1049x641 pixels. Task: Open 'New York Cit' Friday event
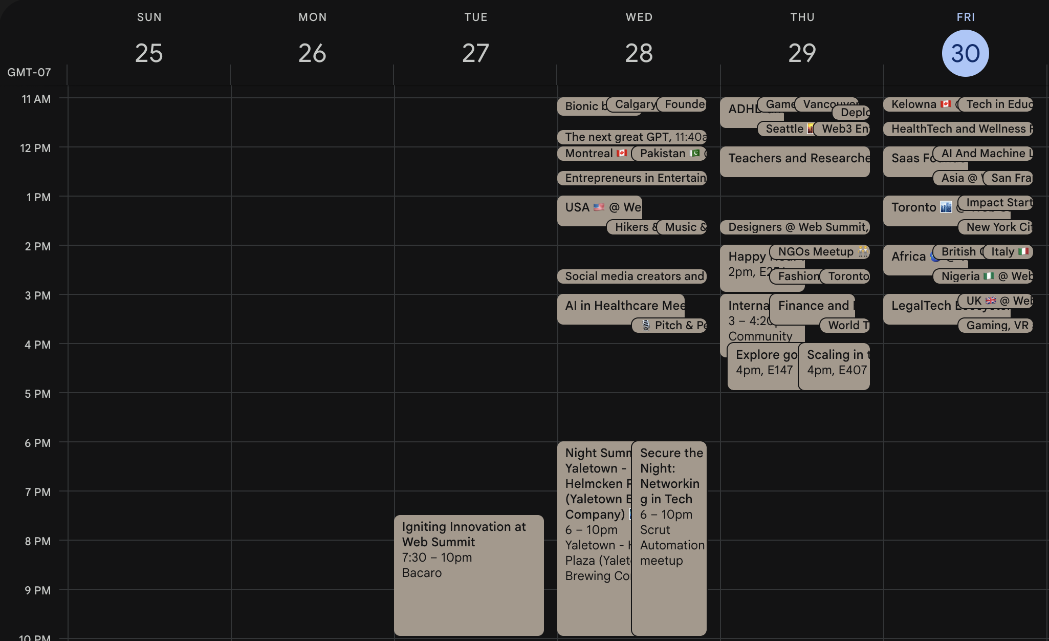pyautogui.click(x=995, y=227)
